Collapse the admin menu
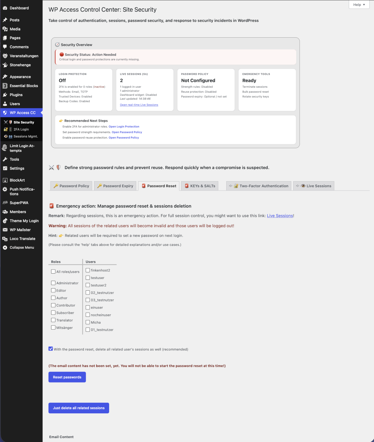 pos(5,247)
